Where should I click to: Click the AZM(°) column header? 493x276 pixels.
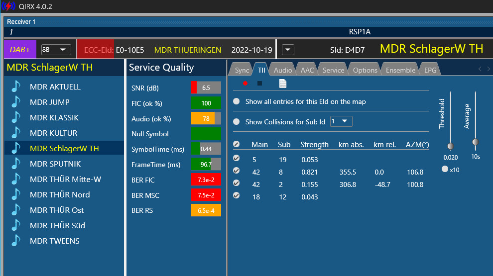tap(417, 144)
